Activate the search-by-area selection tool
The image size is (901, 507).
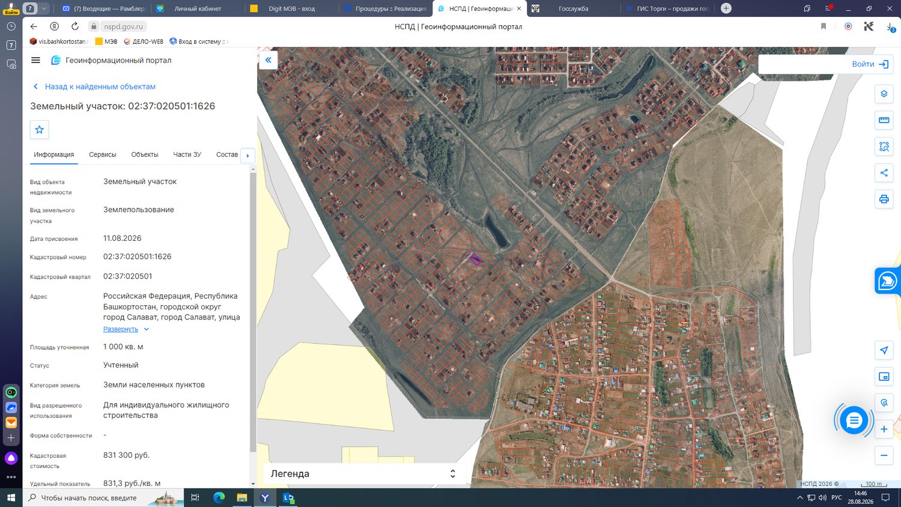[884, 147]
